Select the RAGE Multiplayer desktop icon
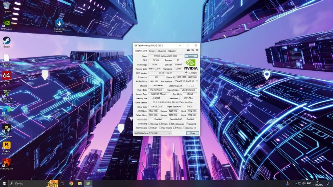This screenshot has width=333, height=187. (6, 131)
